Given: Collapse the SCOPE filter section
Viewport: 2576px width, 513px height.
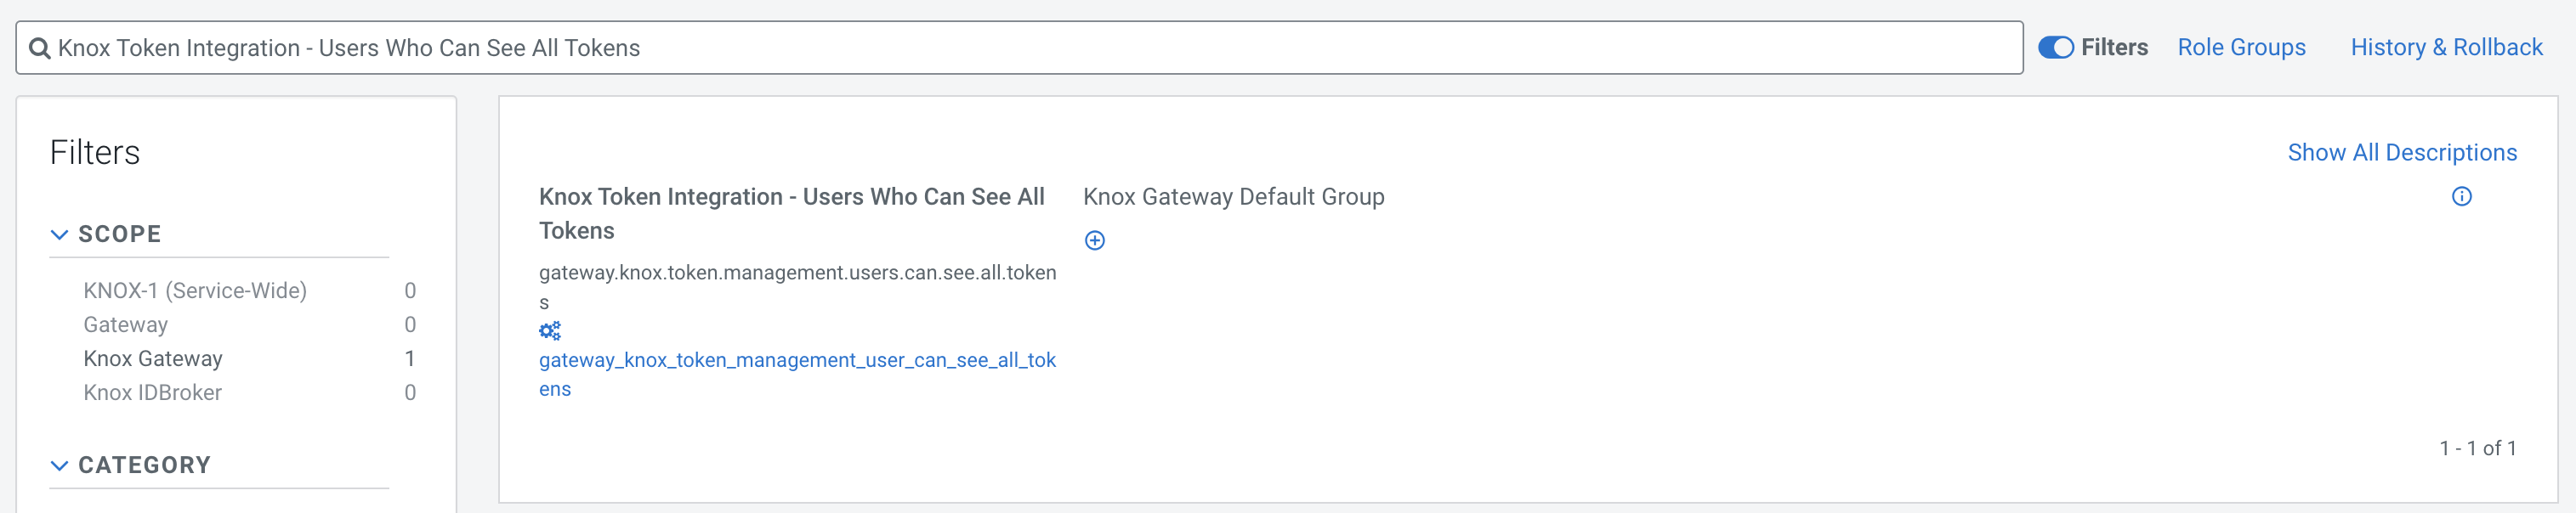Looking at the screenshot, I should [x=59, y=234].
